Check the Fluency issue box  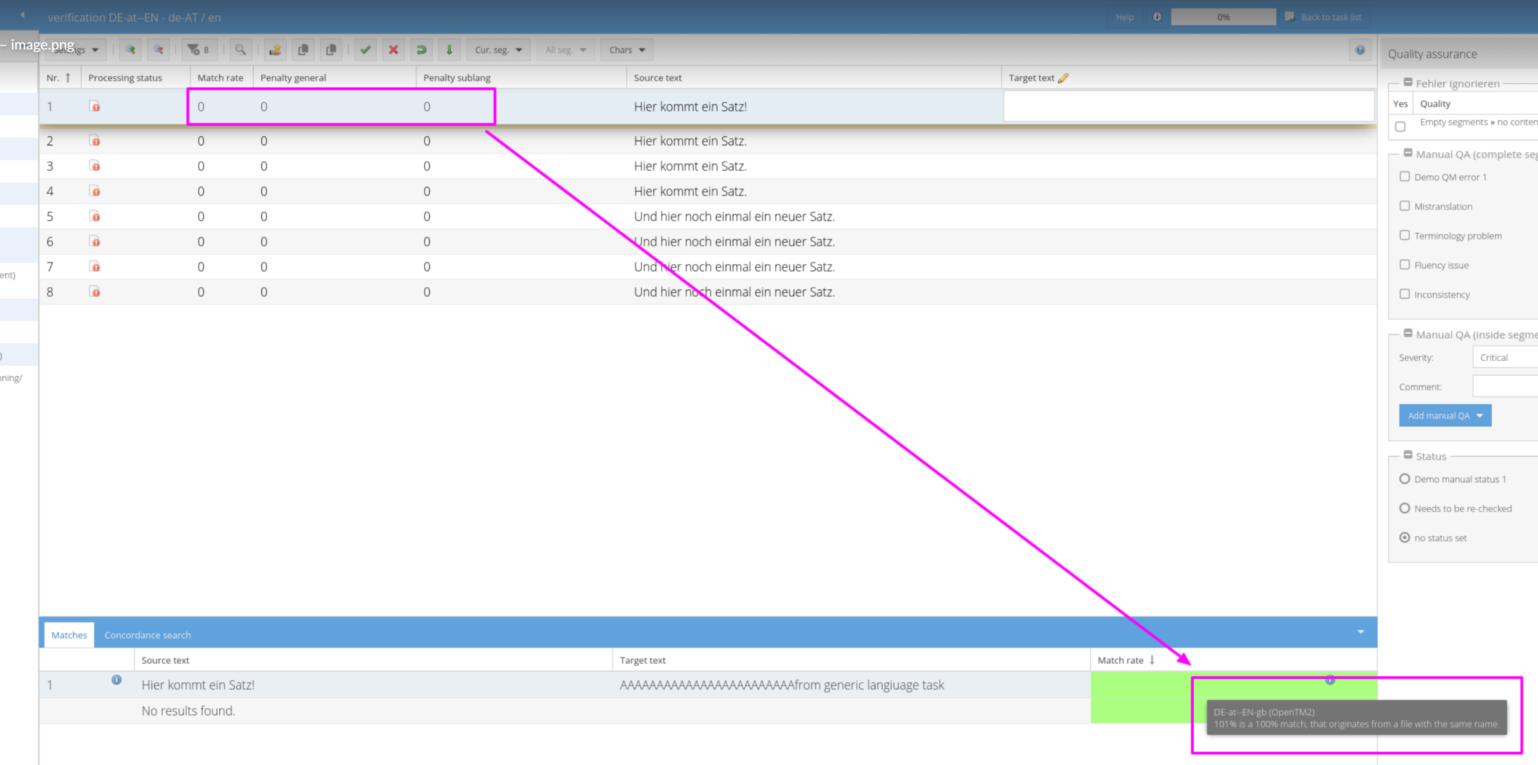pyautogui.click(x=1405, y=264)
